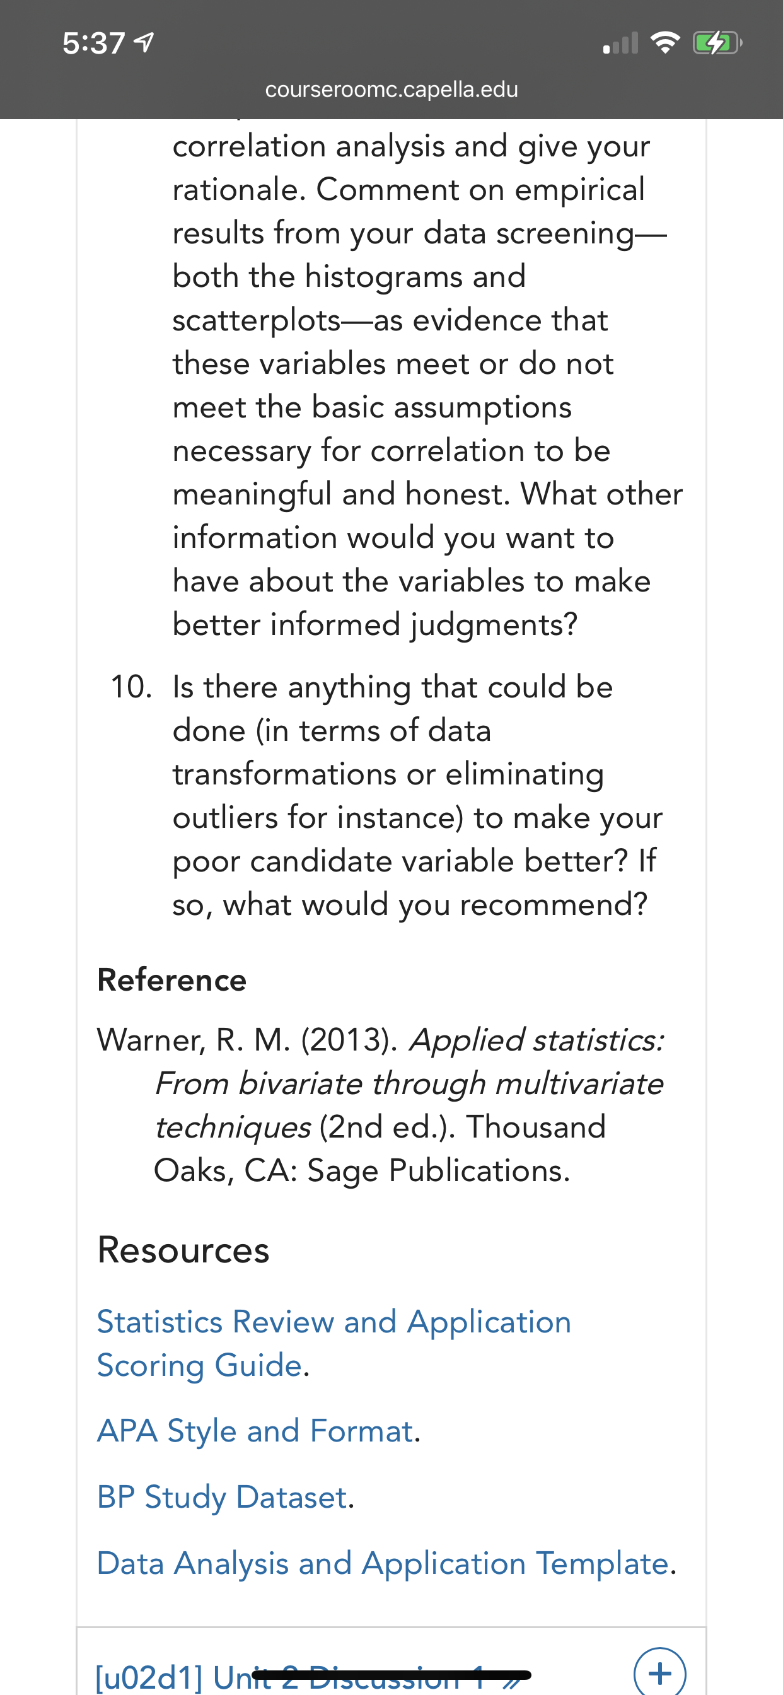This screenshot has width=783, height=1695.
Task: Tap the 5:37 clock in status bar
Action: tap(93, 44)
